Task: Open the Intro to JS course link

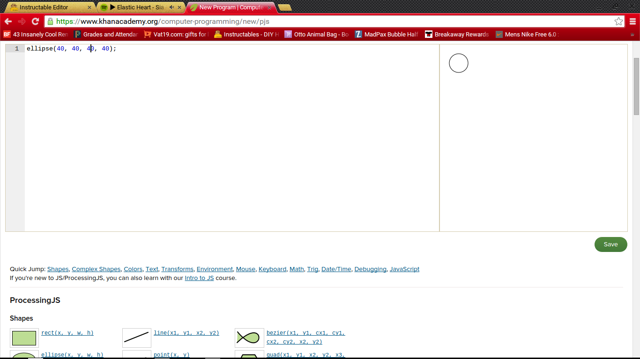Action: [199, 278]
